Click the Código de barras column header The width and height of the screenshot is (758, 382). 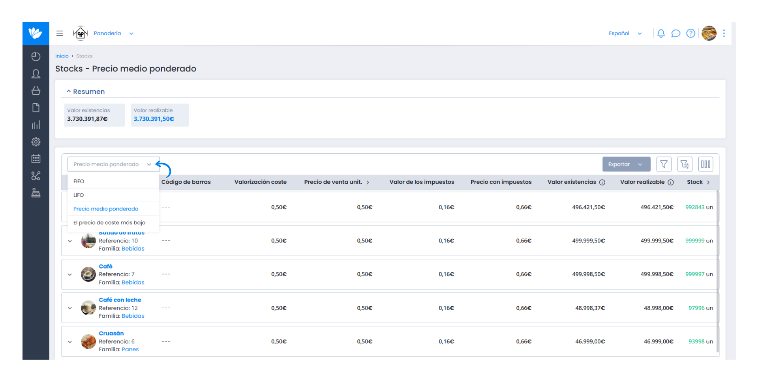click(186, 182)
